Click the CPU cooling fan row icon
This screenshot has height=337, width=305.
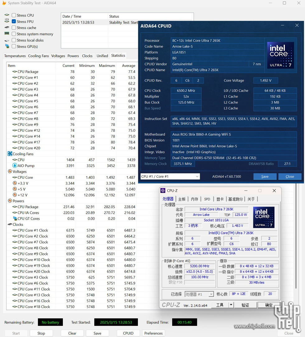(x=15, y=160)
